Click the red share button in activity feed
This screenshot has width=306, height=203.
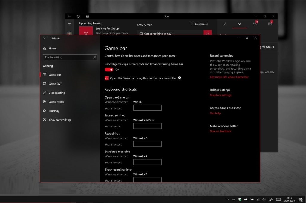207,33
